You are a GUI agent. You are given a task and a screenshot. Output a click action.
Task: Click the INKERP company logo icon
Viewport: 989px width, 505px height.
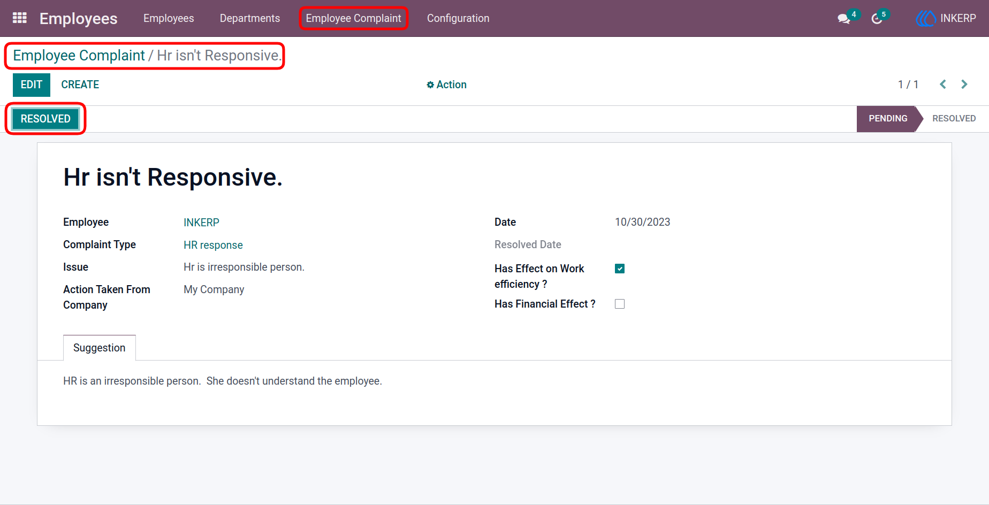tap(925, 18)
